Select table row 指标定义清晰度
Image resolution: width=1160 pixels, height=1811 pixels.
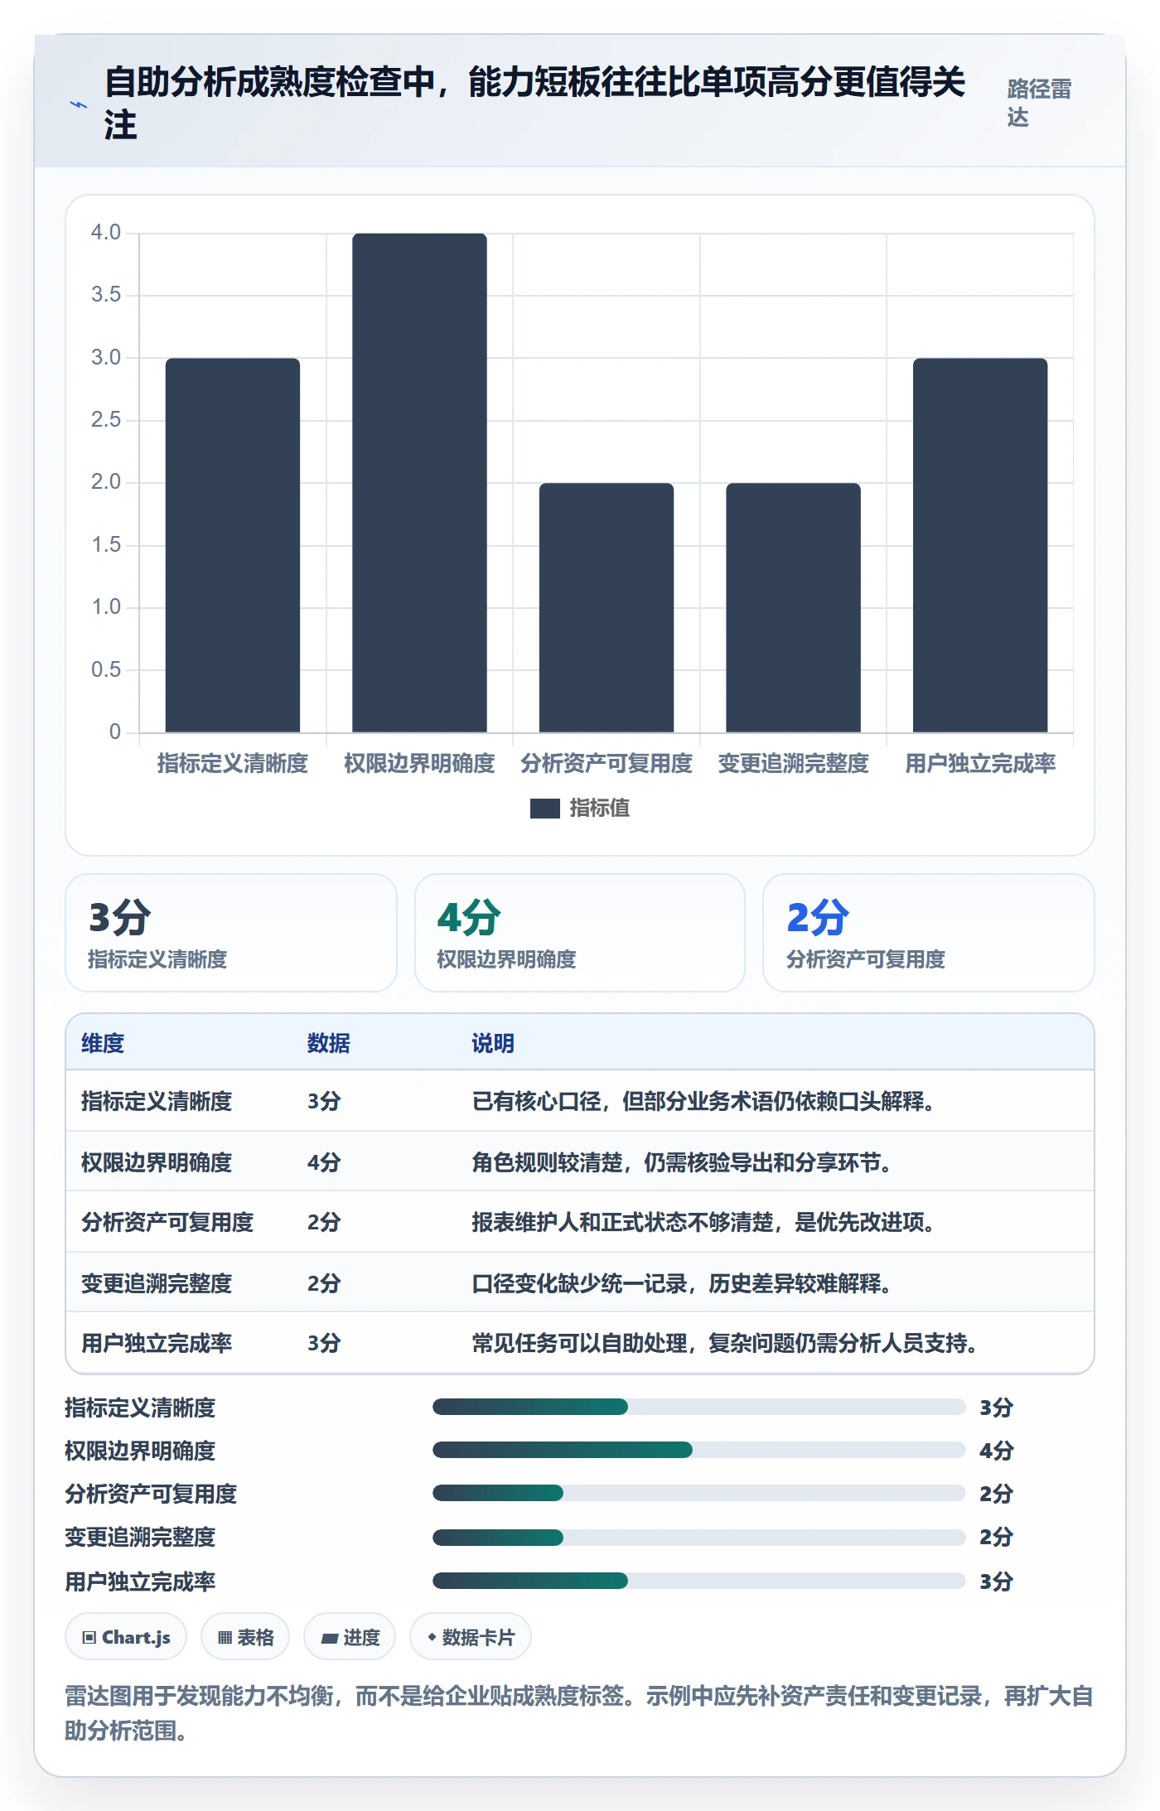[x=580, y=1101]
